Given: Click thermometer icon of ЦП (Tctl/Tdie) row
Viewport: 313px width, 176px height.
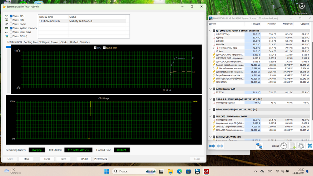Looking at the screenshot, I should coord(214,34).
